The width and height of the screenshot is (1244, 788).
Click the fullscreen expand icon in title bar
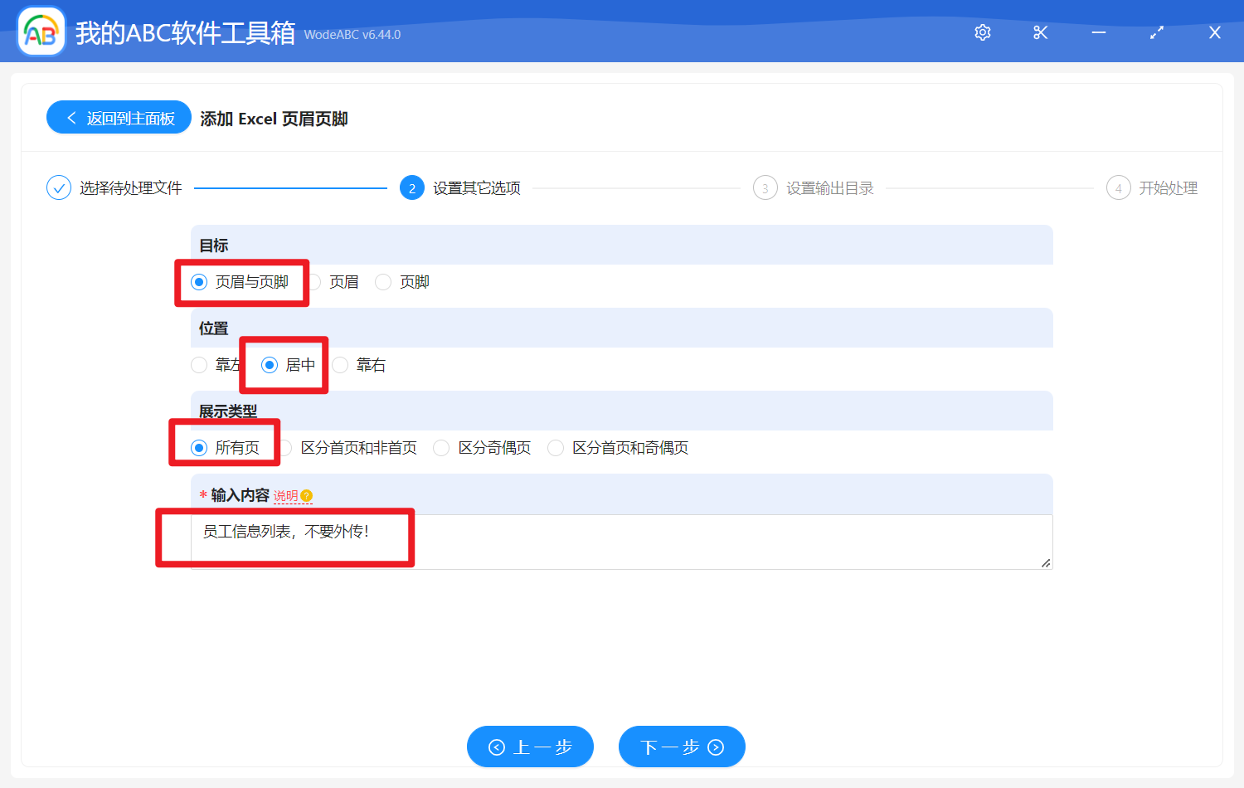pos(1156,32)
